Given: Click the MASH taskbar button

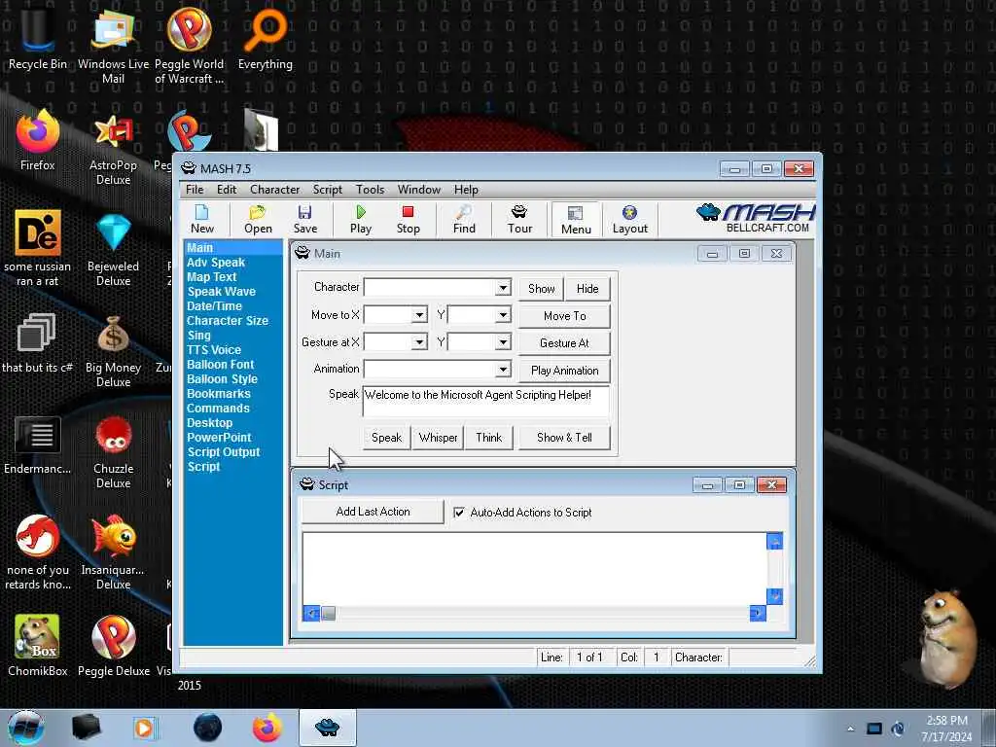Looking at the screenshot, I should [327, 728].
